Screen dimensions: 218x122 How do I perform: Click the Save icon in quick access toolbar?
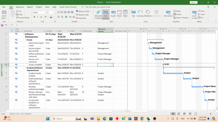2,25
